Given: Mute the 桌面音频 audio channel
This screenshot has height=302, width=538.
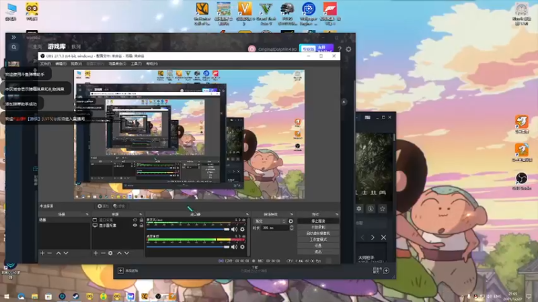Looking at the screenshot, I should point(234,246).
